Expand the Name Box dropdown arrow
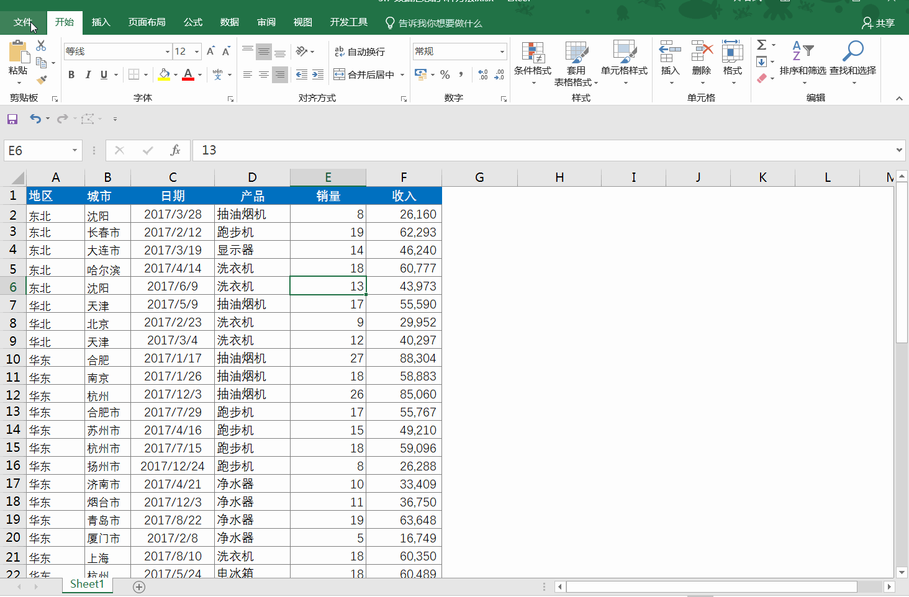The image size is (909, 597). tap(75, 150)
